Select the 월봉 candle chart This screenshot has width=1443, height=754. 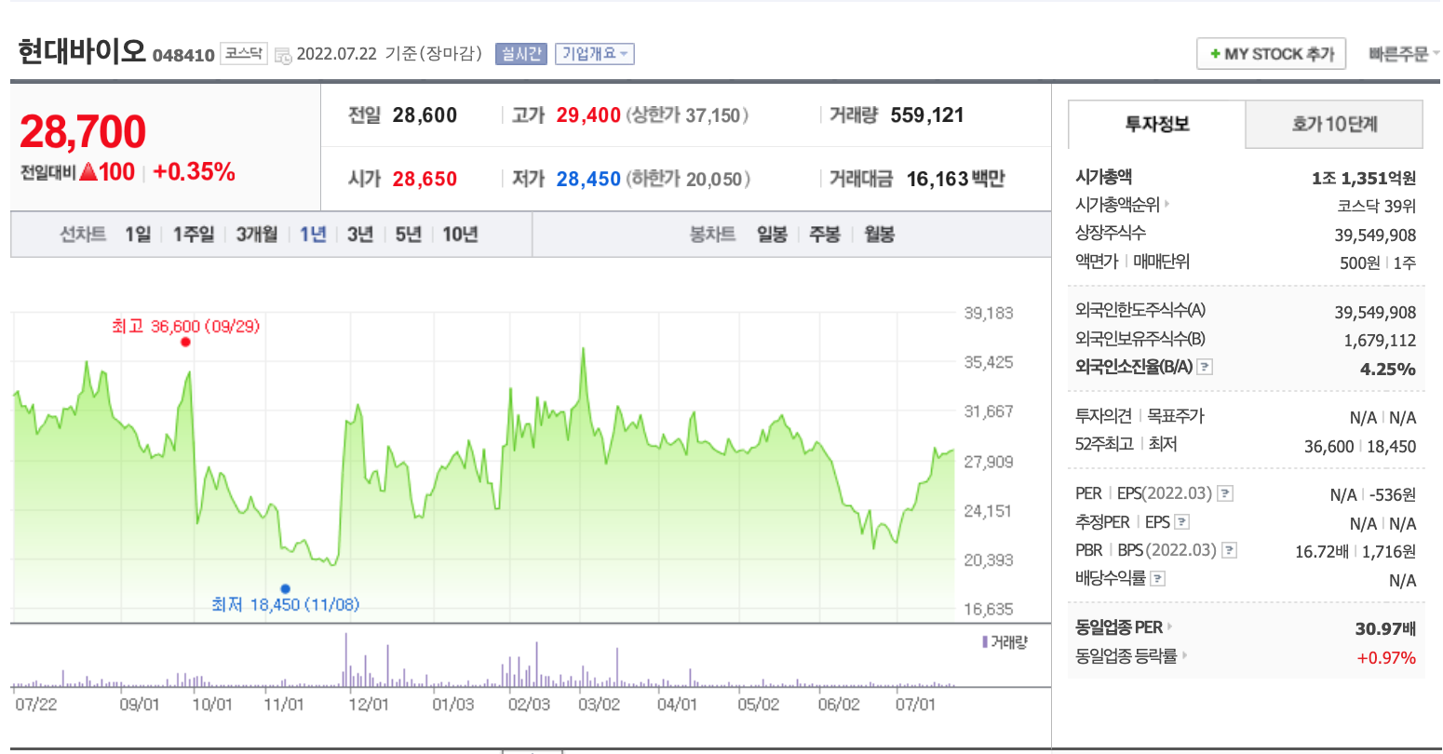(879, 235)
